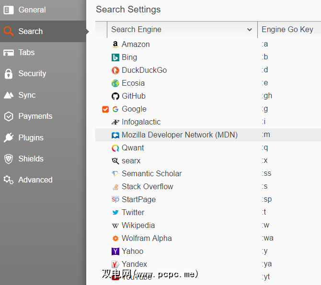
Task: Click the Shields lion icon in sidebar
Action: point(8,159)
